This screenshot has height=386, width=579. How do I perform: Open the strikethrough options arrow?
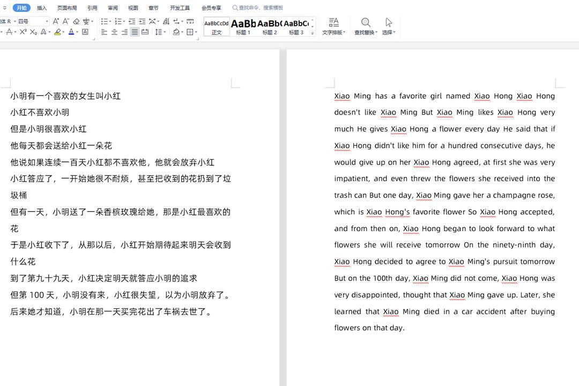point(15,32)
